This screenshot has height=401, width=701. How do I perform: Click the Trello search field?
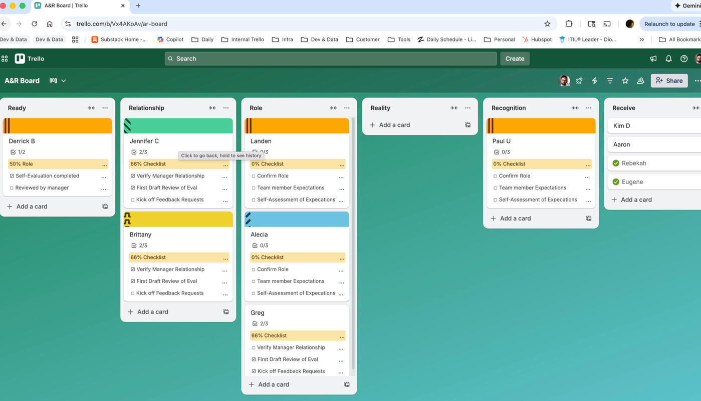click(x=331, y=58)
